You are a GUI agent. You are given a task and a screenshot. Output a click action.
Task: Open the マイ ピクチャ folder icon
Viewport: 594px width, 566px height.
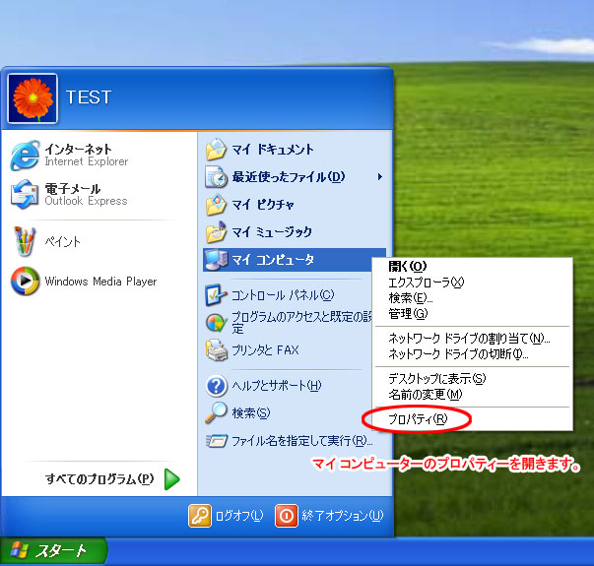coord(217,205)
